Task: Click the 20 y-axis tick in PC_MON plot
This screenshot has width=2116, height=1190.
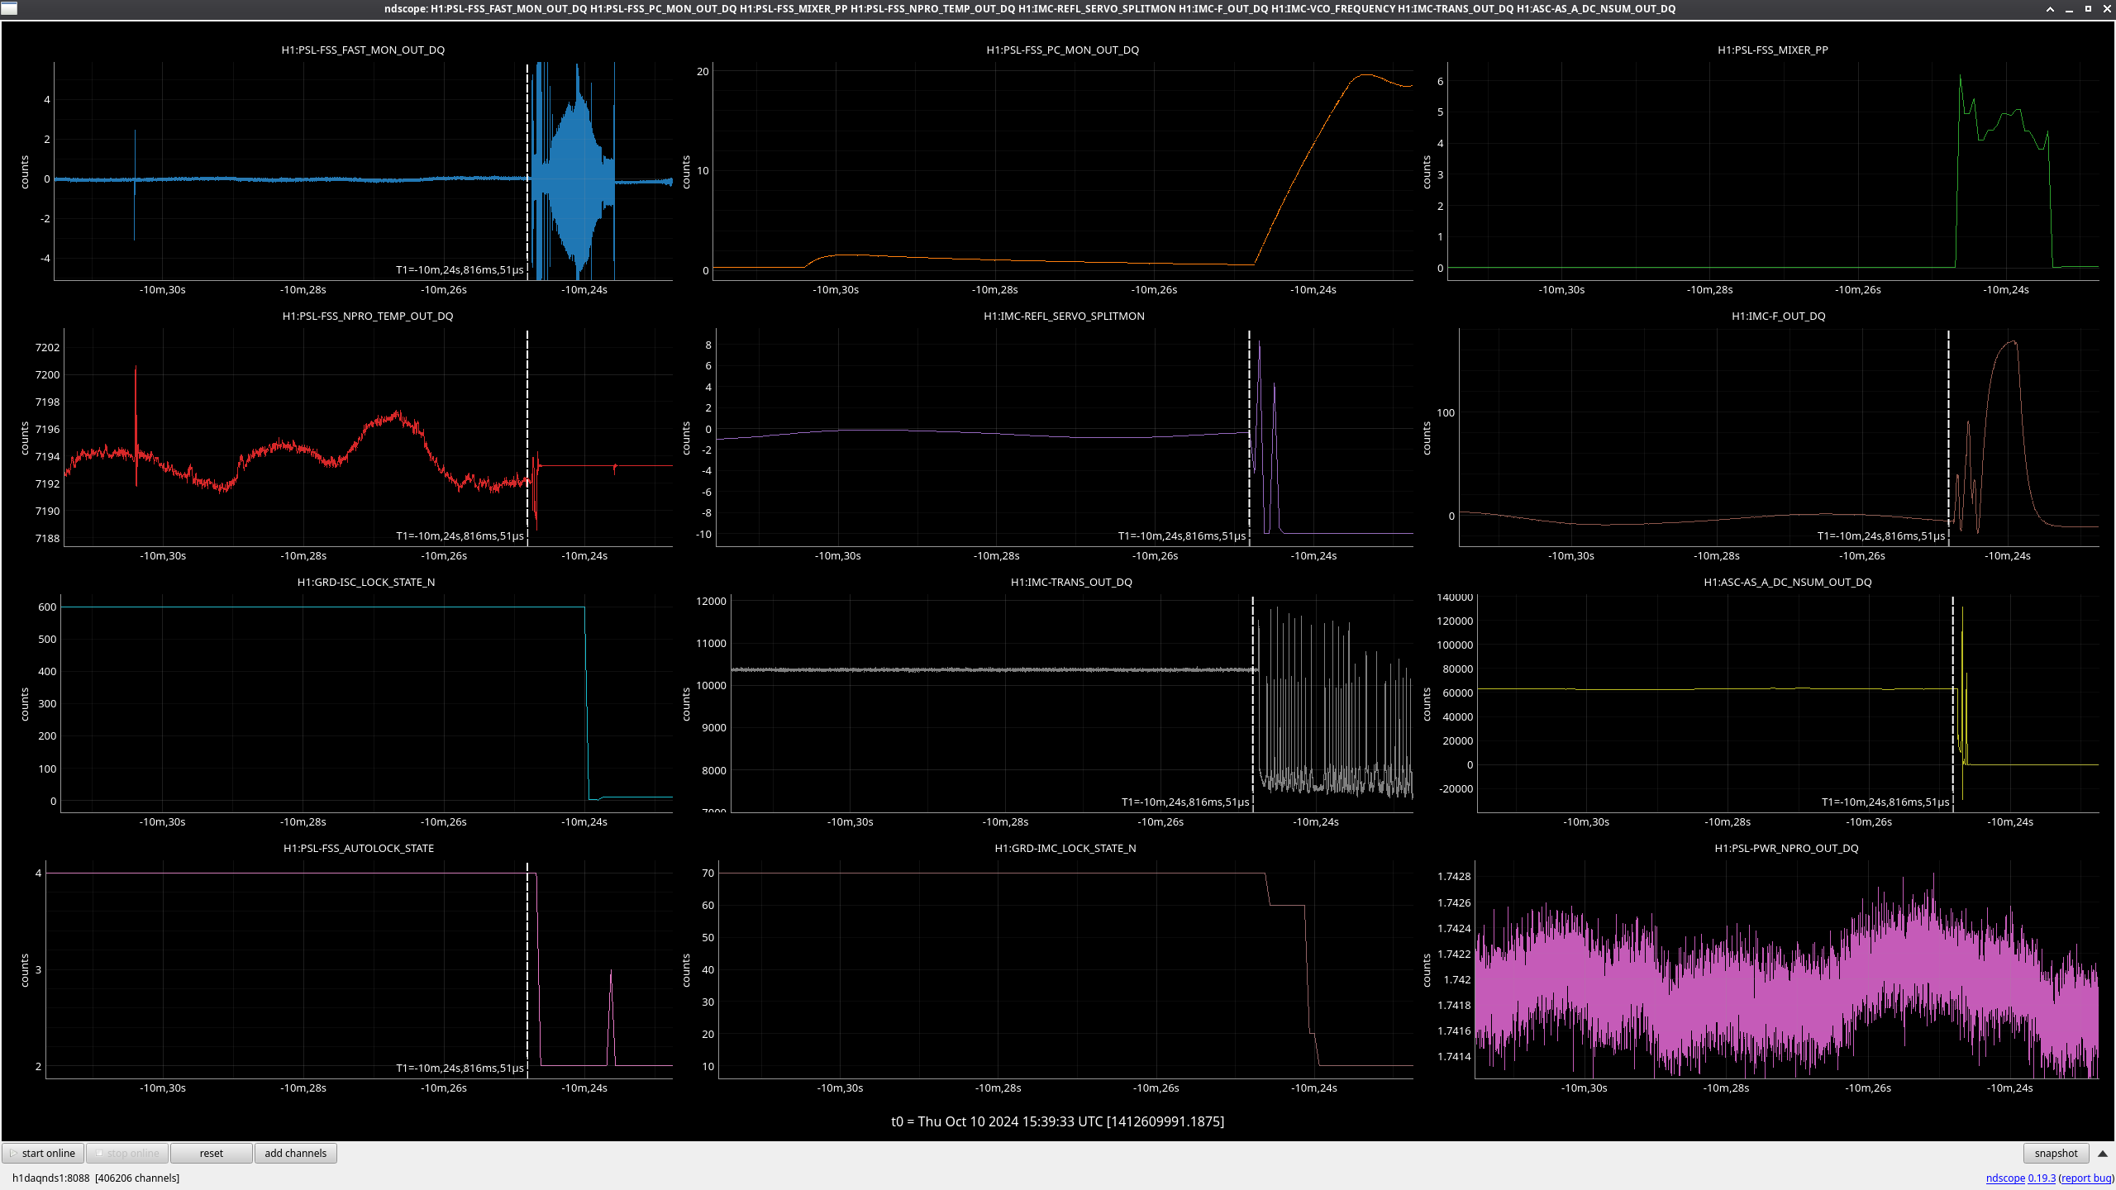Action: point(703,71)
